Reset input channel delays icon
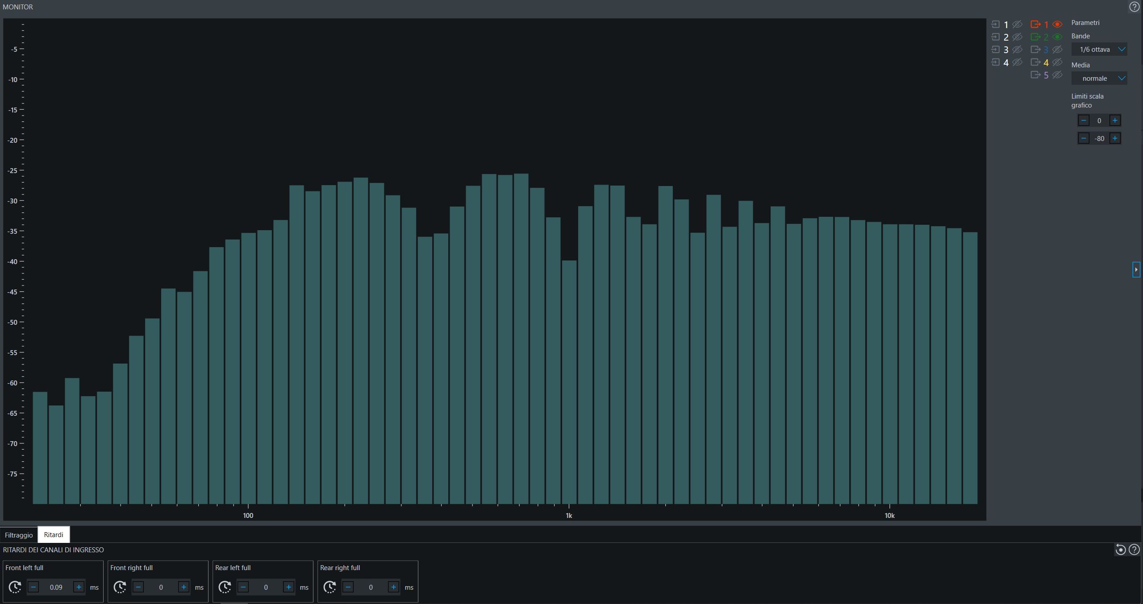This screenshot has width=1143, height=604. [1120, 550]
